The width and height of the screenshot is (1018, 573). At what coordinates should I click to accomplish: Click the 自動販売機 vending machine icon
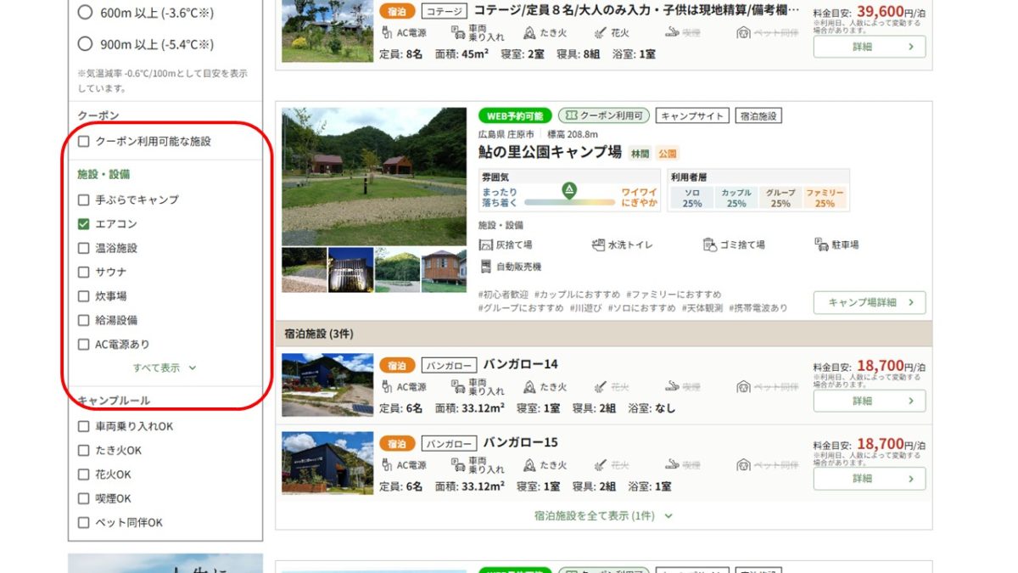[x=486, y=267]
